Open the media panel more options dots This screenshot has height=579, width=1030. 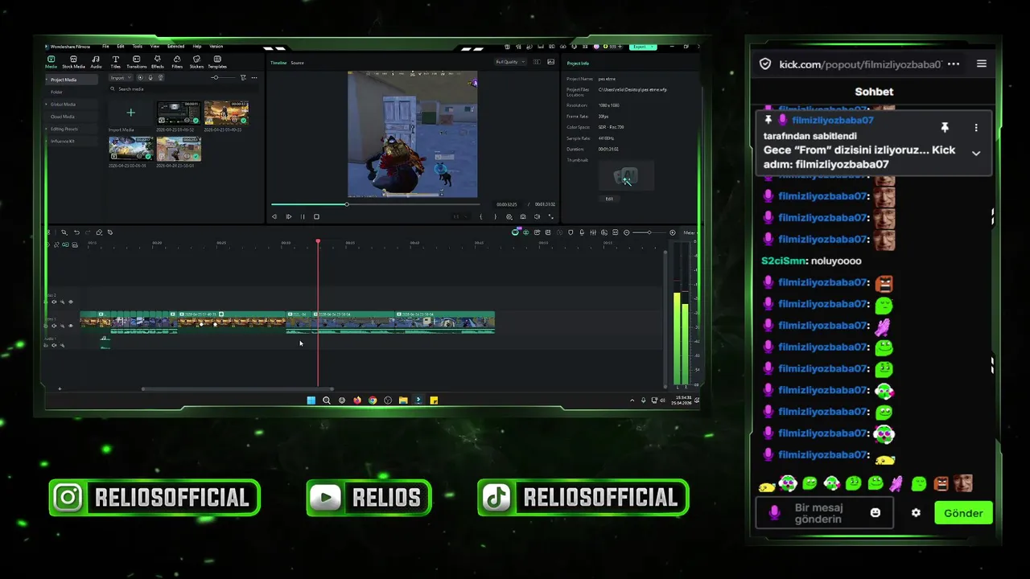coord(254,77)
